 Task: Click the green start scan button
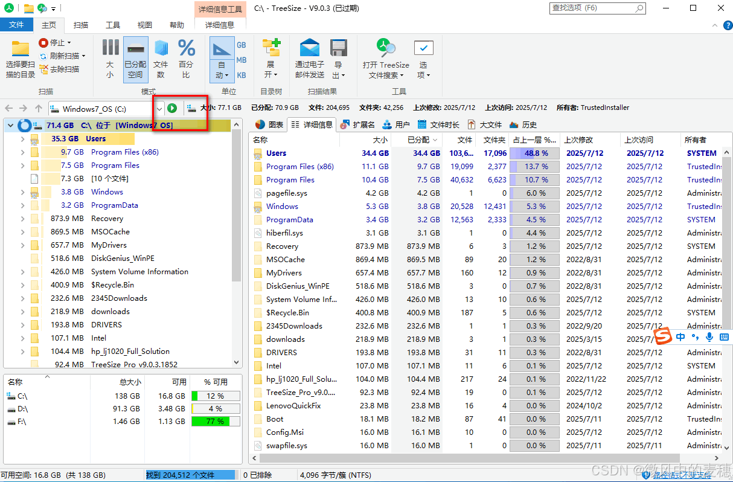click(x=172, y=108)
